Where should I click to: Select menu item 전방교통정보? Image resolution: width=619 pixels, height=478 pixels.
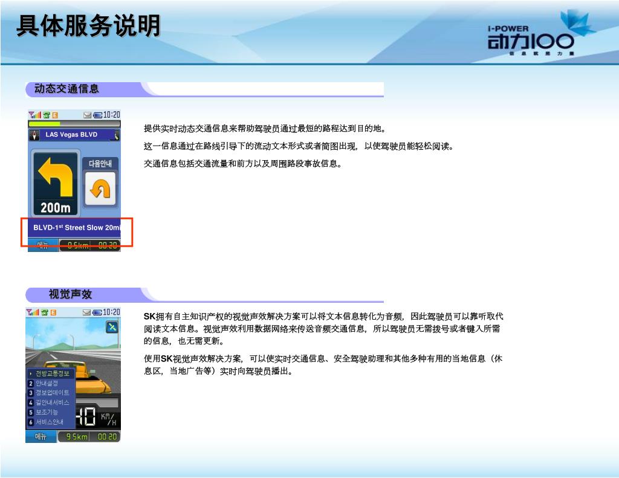tap(50, 373)
